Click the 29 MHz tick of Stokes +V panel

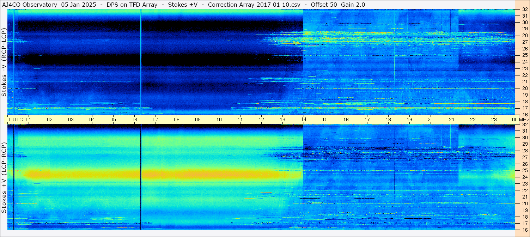coord(524,144)
